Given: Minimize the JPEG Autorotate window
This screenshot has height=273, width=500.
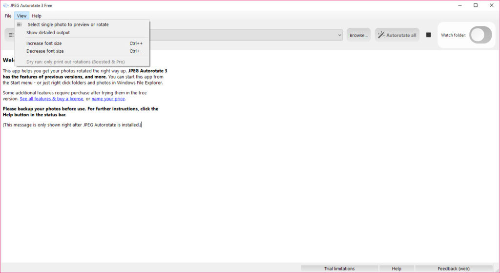Looking at the screenshot, I should (x=460, y=5).
